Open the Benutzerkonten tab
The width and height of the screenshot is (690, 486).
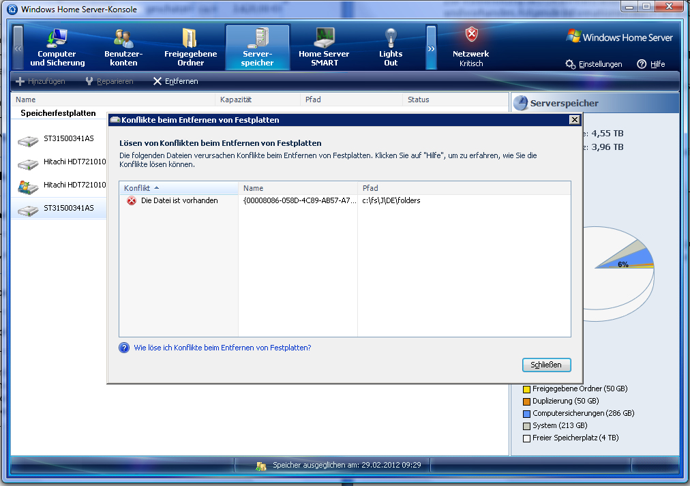[123, 48]
